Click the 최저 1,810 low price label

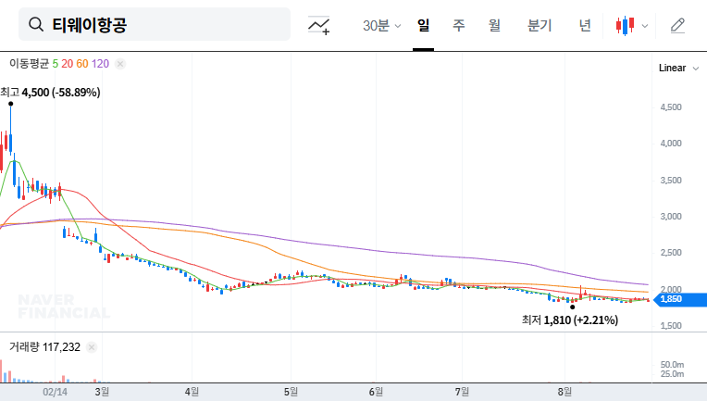pyautogui.click(x=570, y=320)
